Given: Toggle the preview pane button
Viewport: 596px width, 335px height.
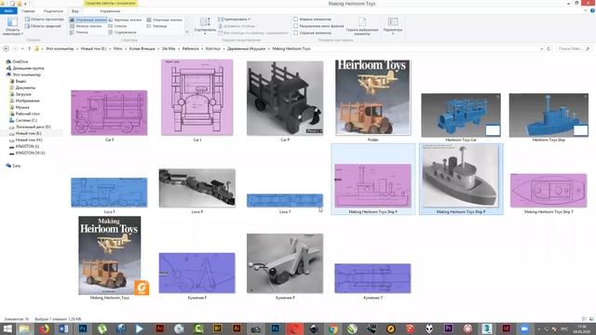Looking at the screenshot, I should tap(45, 19).
